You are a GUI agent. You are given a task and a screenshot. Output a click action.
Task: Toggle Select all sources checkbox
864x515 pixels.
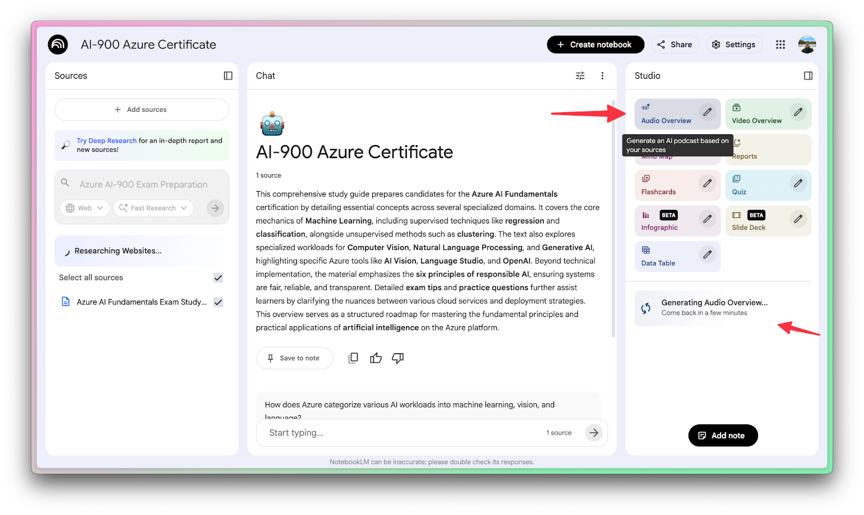pyautogui.click(x=218, y=277)
